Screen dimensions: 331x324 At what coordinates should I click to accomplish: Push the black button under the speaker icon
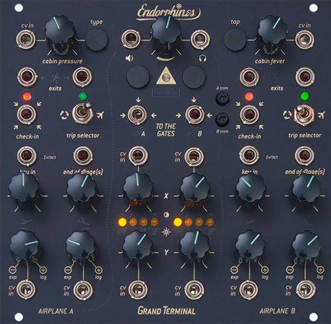tap(138, 77)
